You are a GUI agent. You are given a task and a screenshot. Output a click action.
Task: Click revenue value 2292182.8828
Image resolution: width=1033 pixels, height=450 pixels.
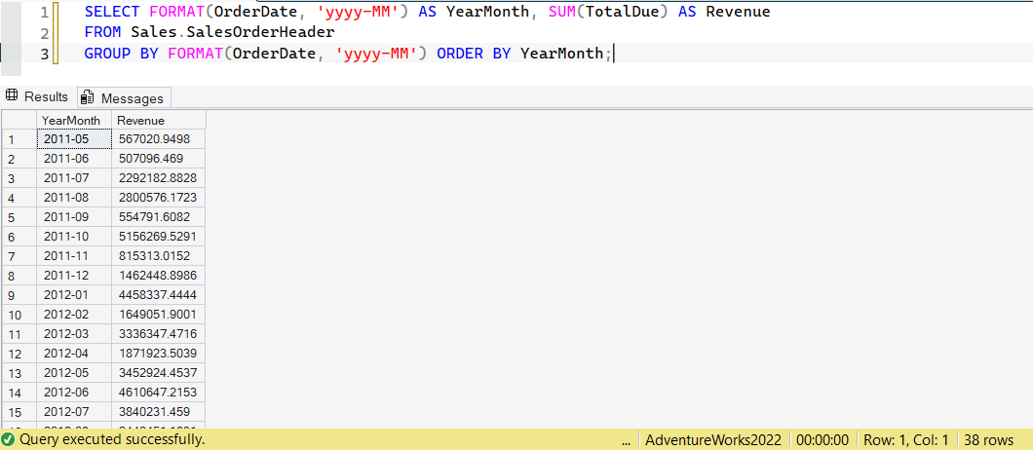coord(158,178)
